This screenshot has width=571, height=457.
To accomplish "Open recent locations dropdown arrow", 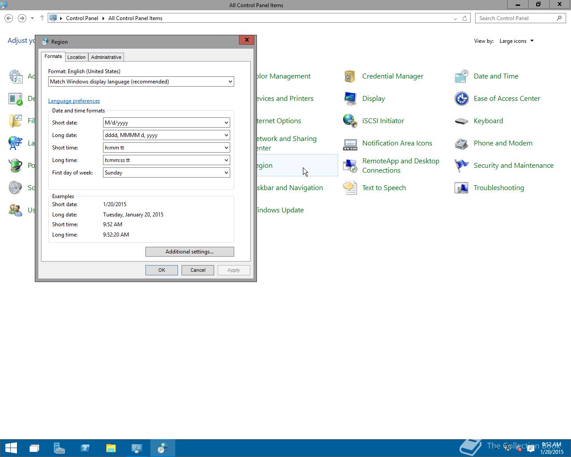I will [32, 18].
